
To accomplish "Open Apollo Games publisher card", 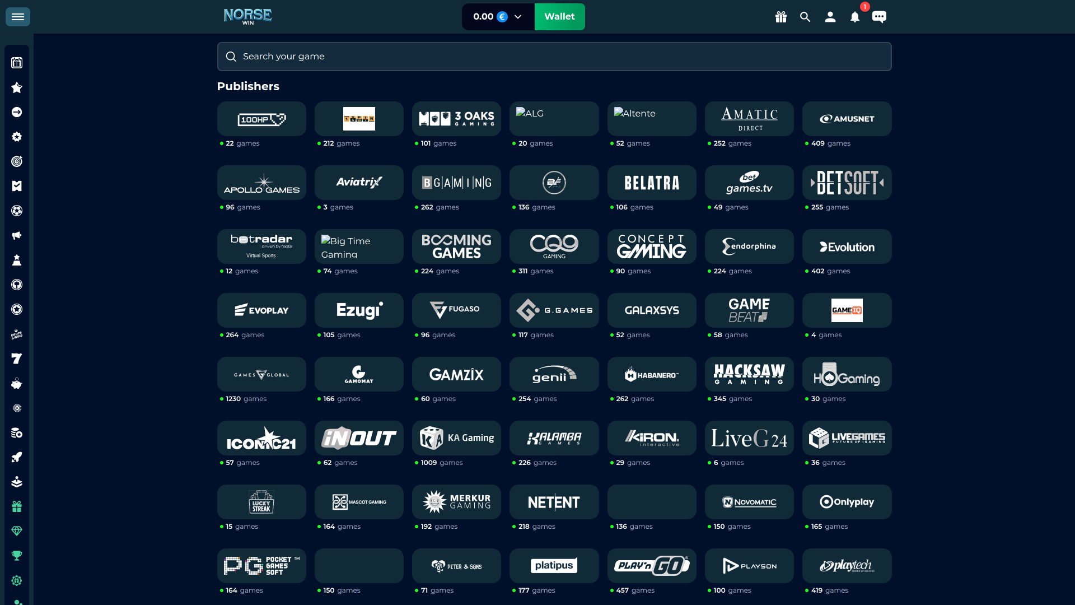I will coord(261,183).
